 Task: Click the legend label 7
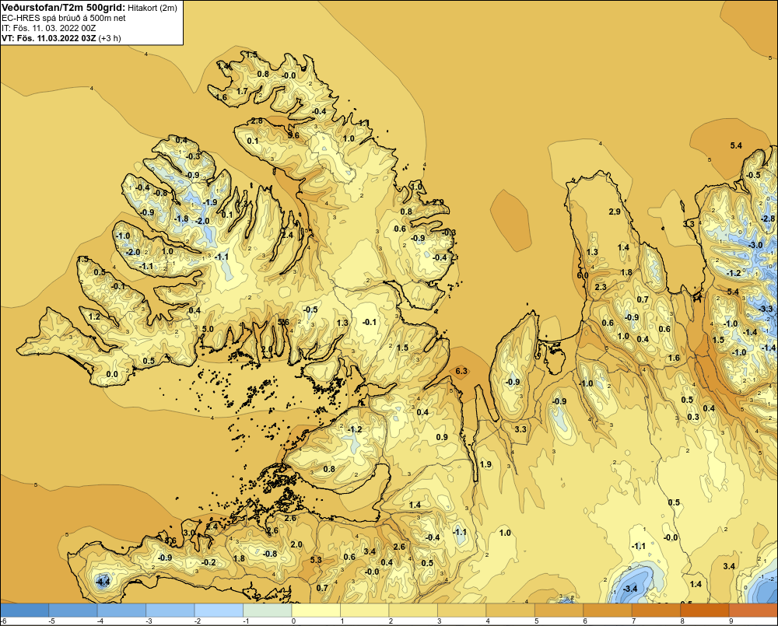point(633,621)
